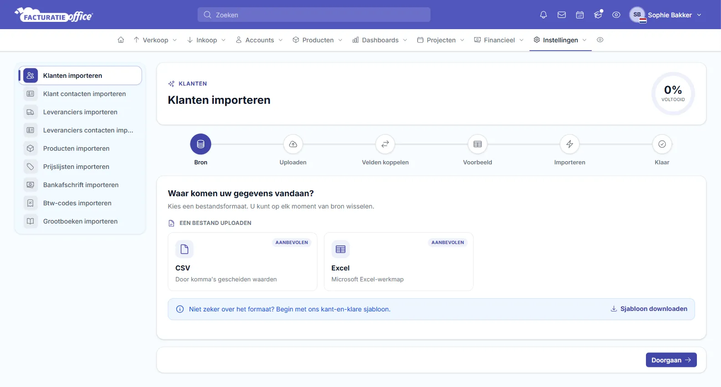Go to the Klaar checkmark step
The height and width of the screenshot is (387, 721).
pyautogui.click(x=662, y=144)
